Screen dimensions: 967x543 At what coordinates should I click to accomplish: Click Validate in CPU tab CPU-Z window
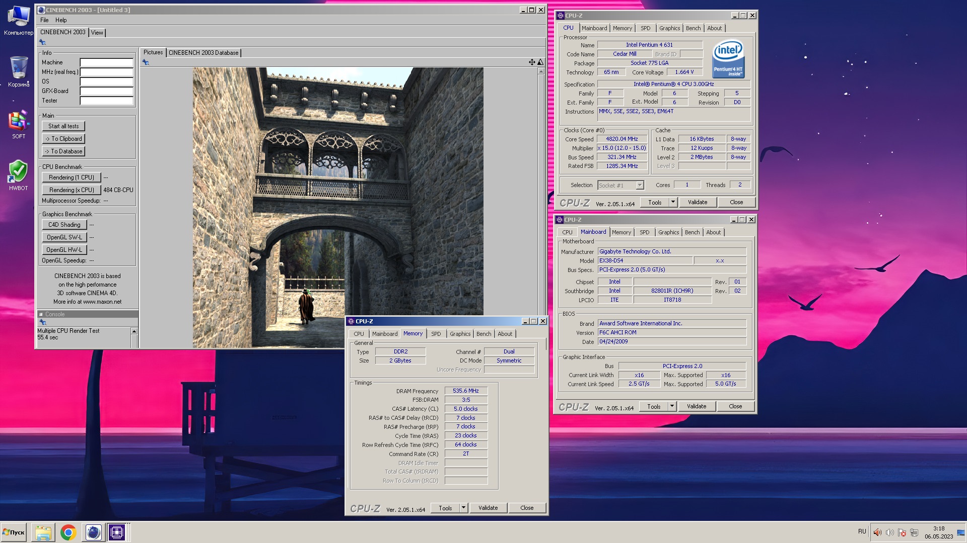click(698, 202)
